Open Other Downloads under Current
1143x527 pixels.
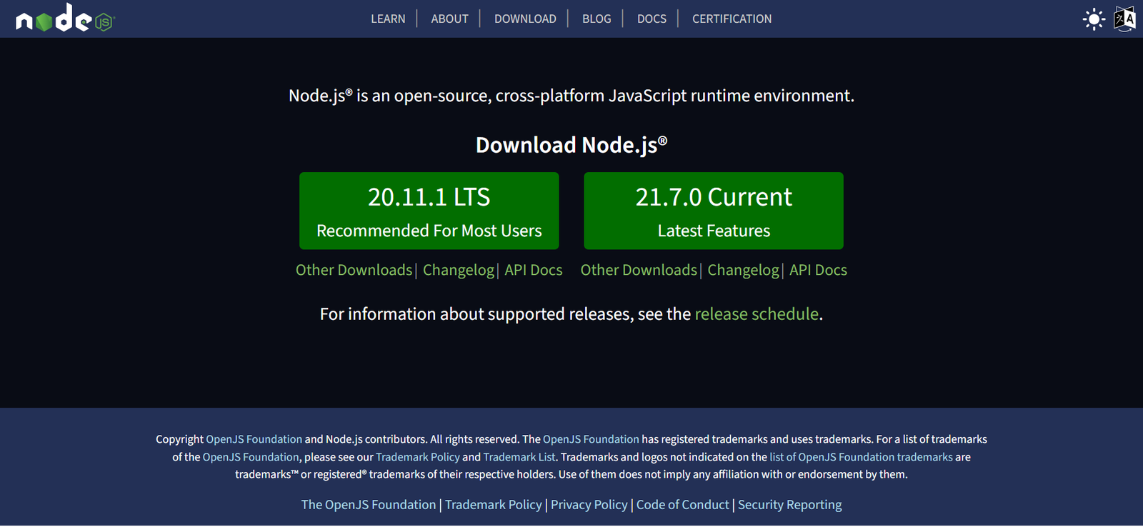(639, 270)
